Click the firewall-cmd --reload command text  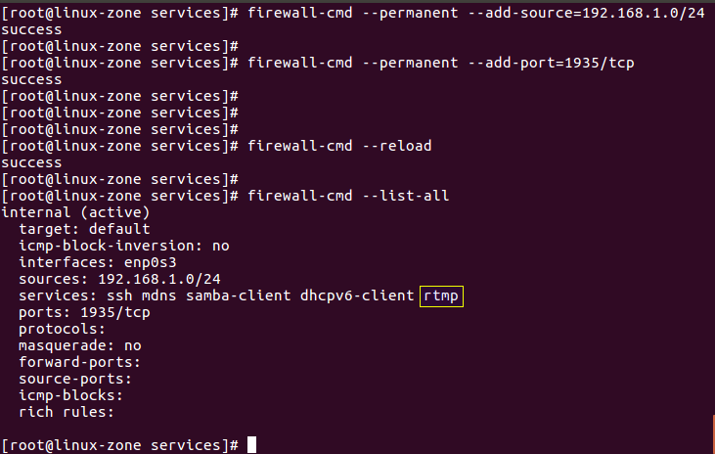click(339, 146)
